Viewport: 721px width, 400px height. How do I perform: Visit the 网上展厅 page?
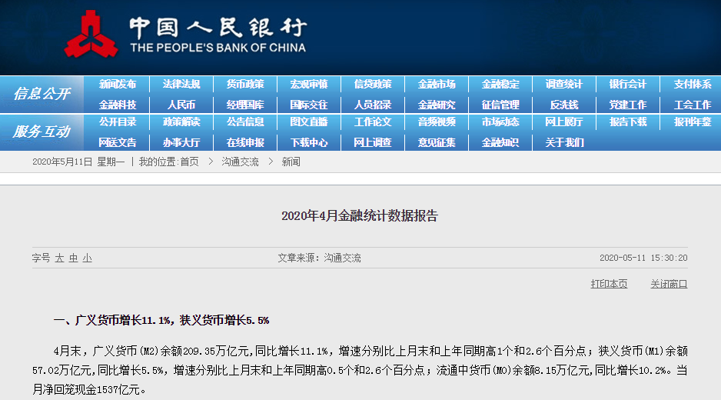[x=564, y=122]
